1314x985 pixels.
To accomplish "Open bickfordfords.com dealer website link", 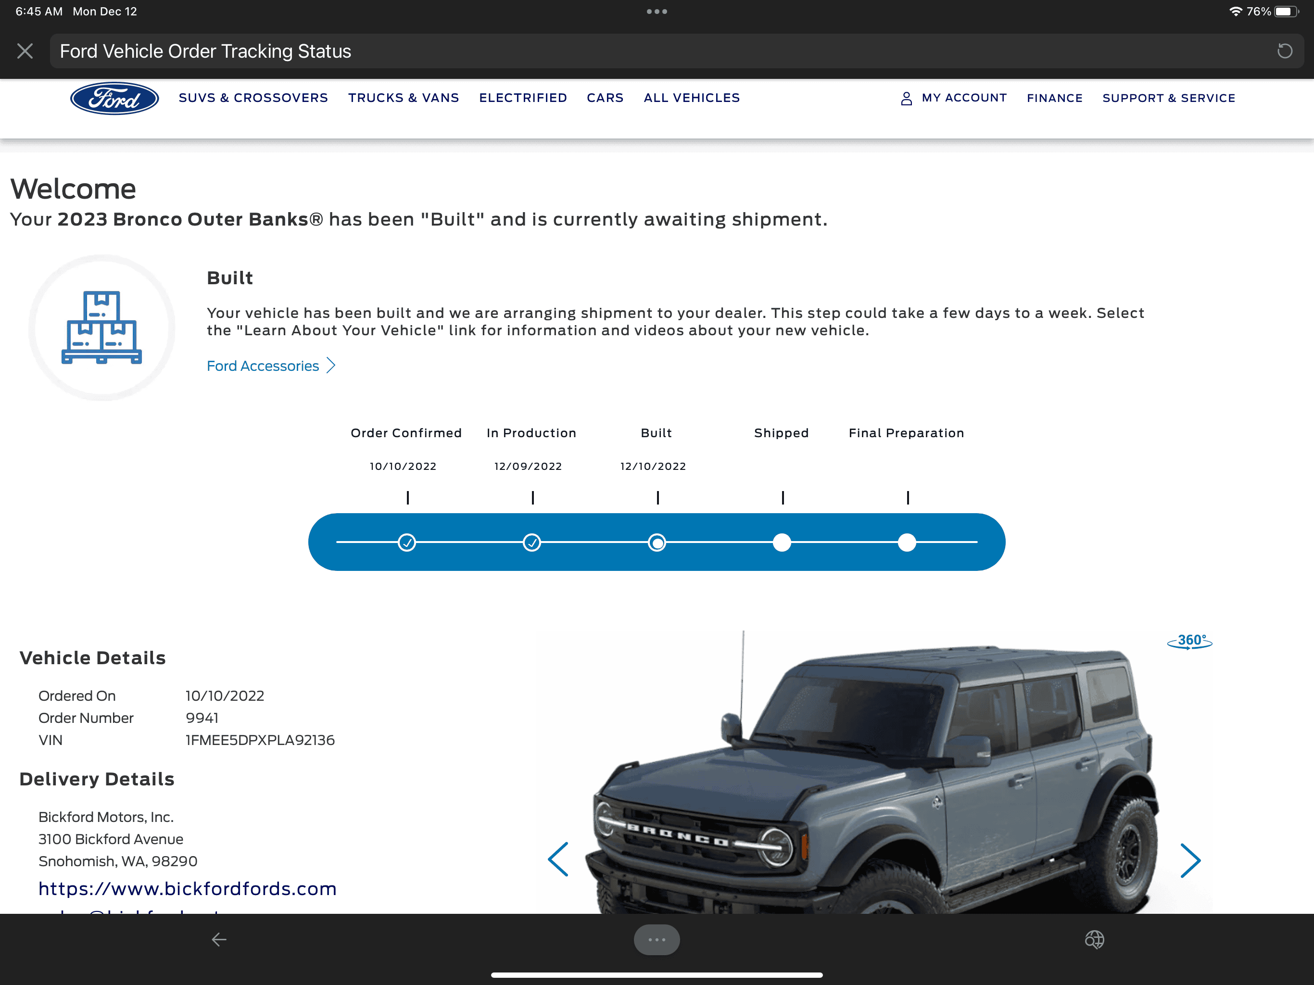I will click(187, 888).
